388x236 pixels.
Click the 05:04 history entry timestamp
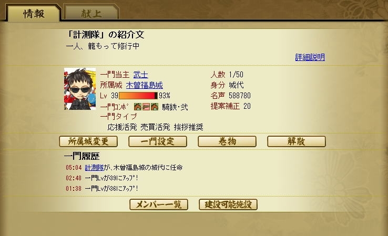coord(74,168)
